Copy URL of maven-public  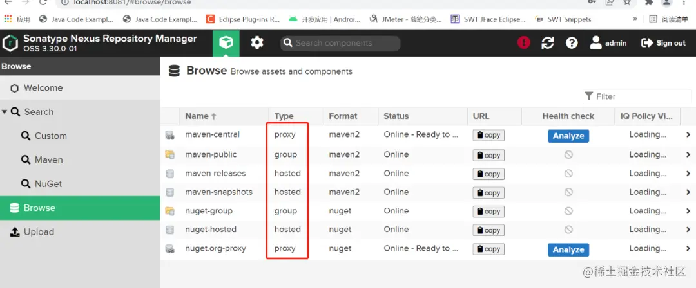coord(488,155)
